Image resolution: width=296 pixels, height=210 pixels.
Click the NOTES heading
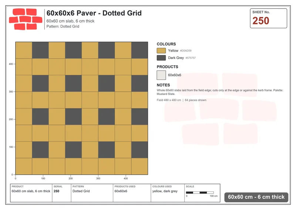pos(163,85)
